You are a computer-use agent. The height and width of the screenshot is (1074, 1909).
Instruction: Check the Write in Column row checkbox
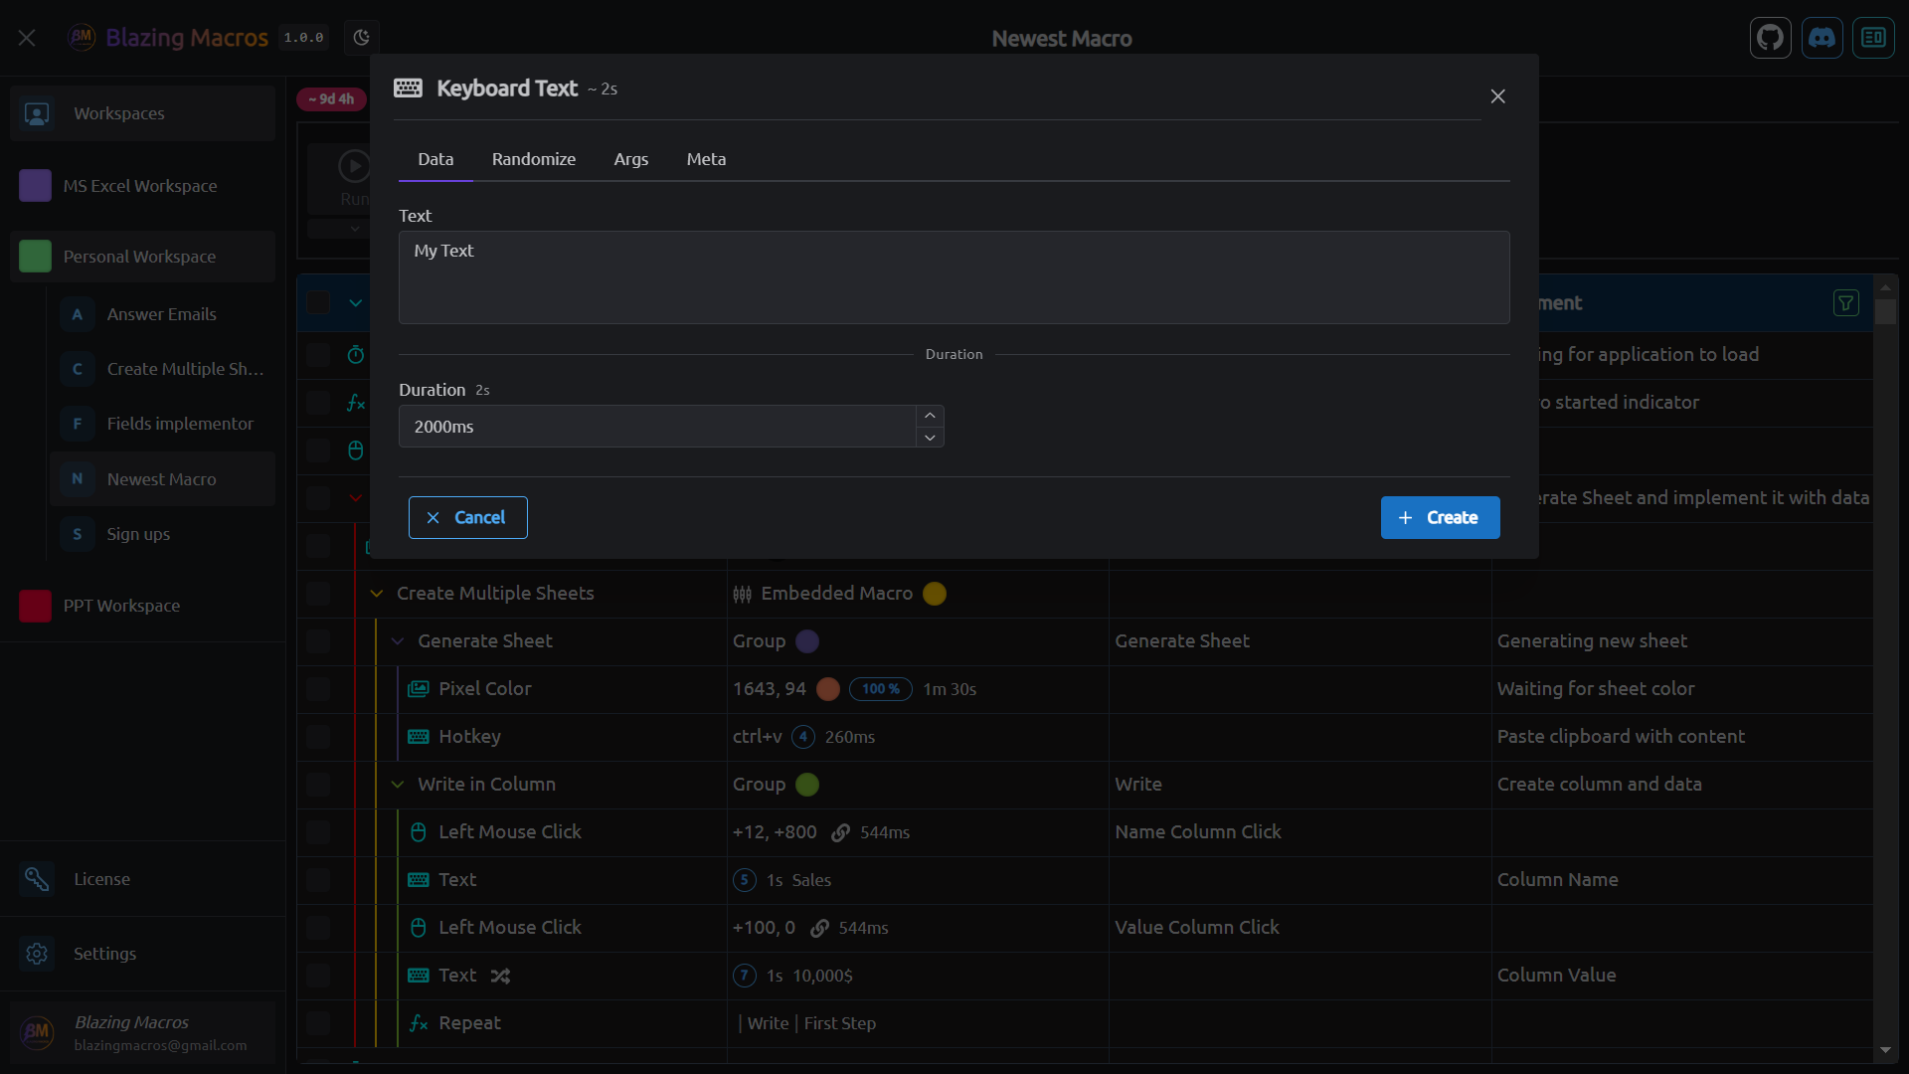(318, 785)
